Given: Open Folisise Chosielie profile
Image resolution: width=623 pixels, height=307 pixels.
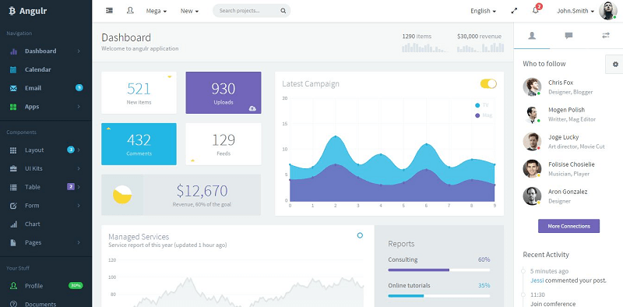Looking at the screenshot, I should [572, 164].
